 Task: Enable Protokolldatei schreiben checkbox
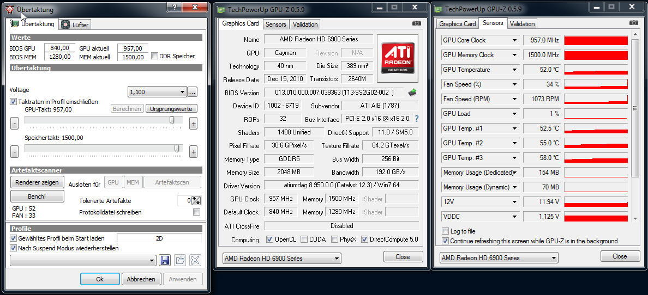[197, 212]
